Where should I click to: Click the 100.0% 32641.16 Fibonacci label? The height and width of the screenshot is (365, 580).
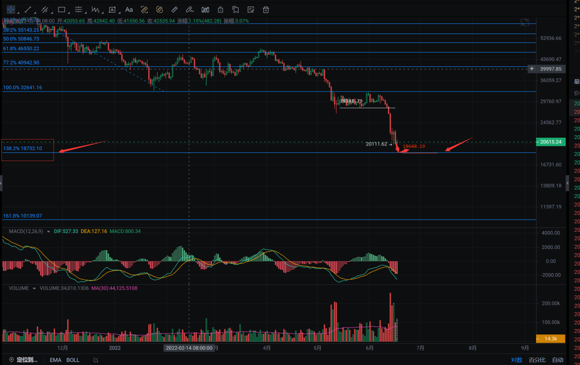(x=22, y=87)
